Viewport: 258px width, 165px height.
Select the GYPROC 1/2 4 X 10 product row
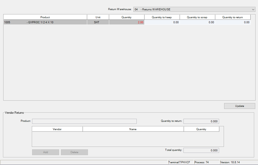[45, 22]
